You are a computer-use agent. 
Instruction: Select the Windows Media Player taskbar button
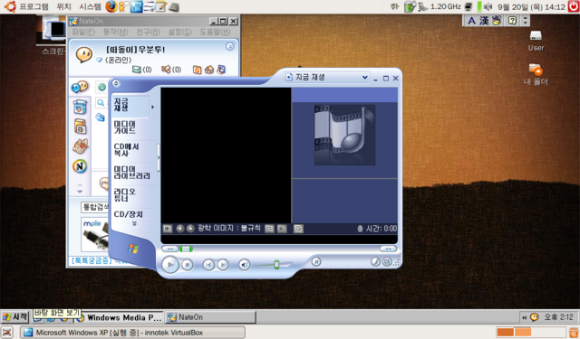point(119,317)
